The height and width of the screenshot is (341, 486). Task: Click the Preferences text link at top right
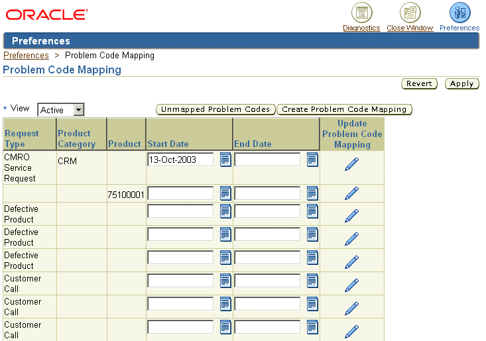pyautogui.click(x=459, y=28)
